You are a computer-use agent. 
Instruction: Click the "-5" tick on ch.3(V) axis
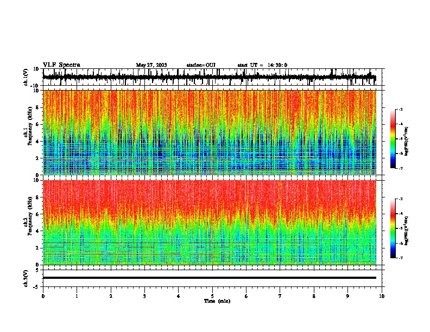pos(37,287)
